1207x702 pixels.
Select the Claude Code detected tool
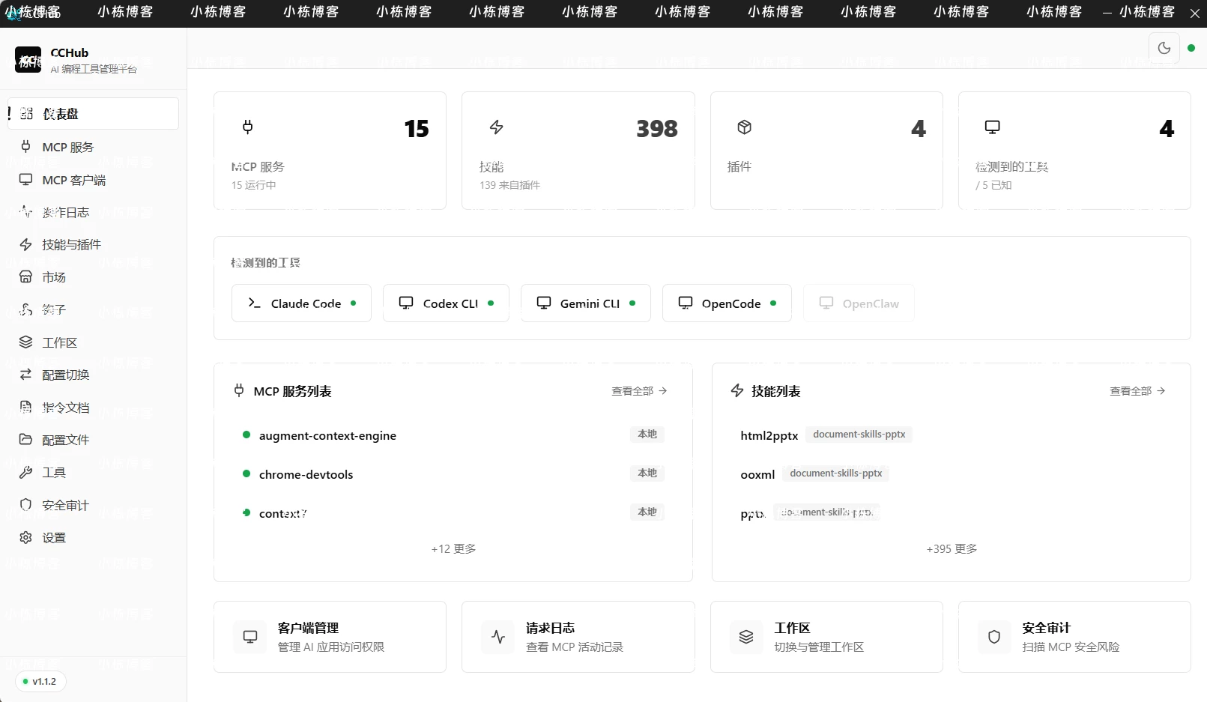[x=300, y=303]
